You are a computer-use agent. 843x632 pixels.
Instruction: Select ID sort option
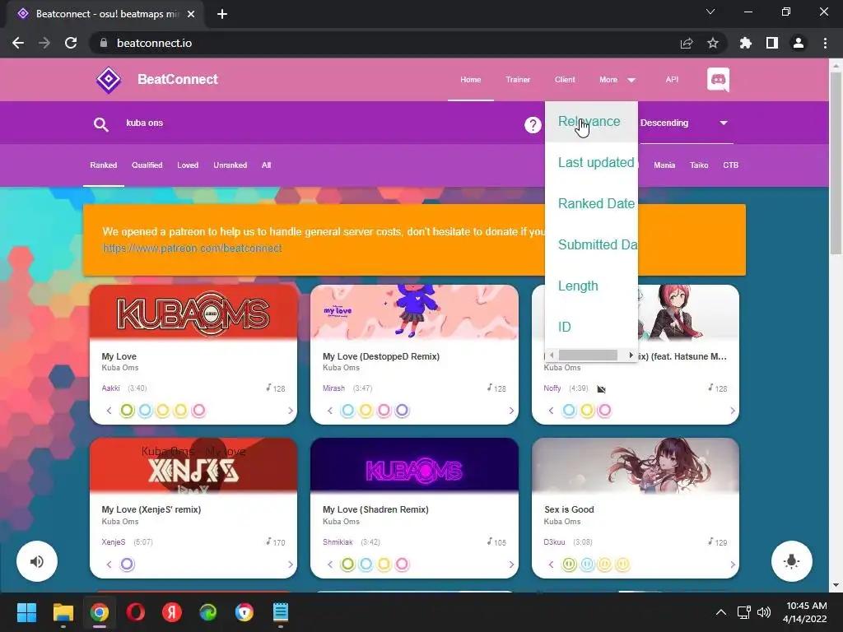(x=591, y=327)
